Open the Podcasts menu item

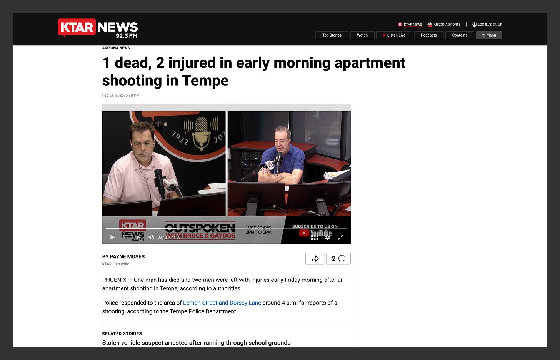coord(429,35)
